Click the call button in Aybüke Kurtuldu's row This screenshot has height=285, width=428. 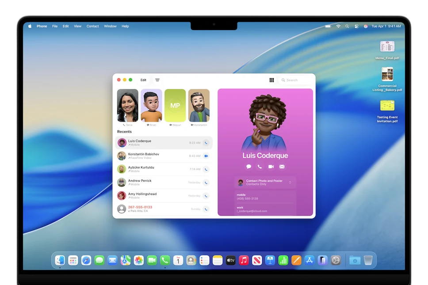point(206,169)
